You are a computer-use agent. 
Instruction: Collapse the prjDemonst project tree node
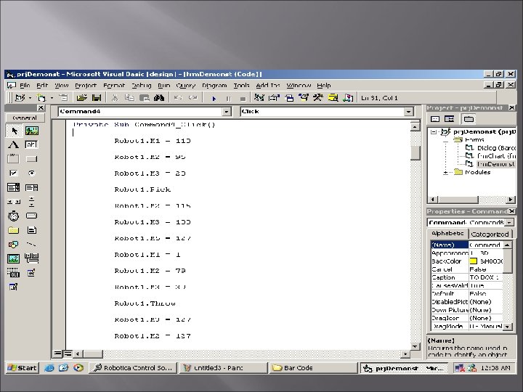coord(433,131)
